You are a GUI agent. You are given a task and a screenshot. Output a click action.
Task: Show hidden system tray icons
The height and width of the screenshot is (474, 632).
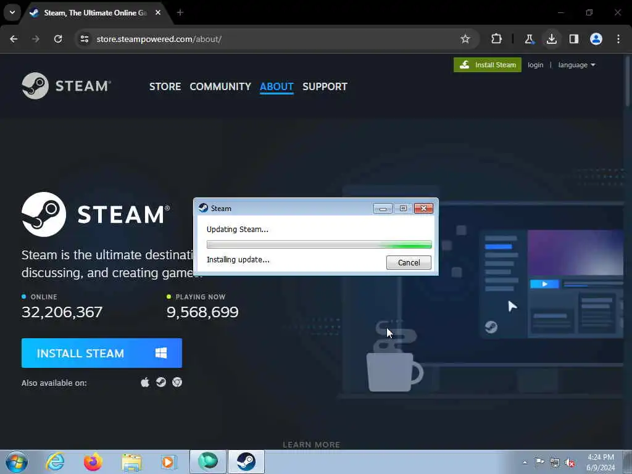click(525, 462)
